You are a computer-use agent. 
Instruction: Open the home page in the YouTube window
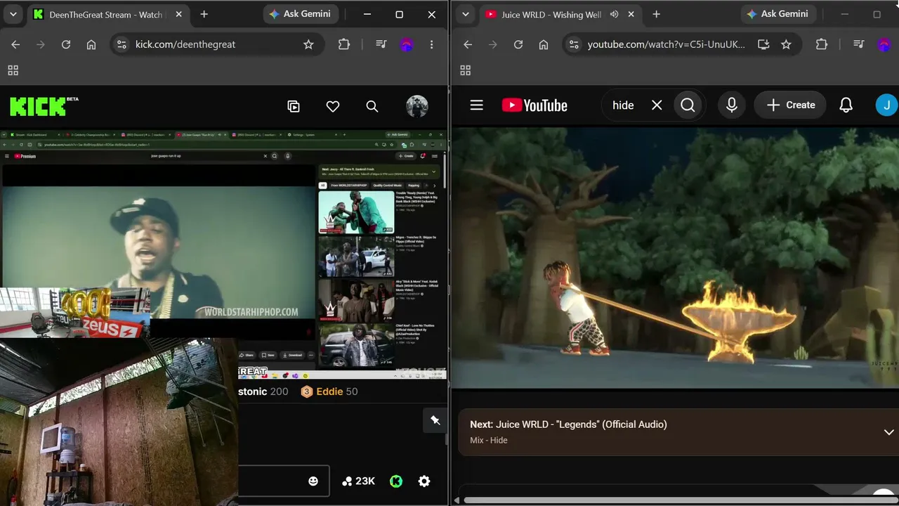[x=544, y=44]
